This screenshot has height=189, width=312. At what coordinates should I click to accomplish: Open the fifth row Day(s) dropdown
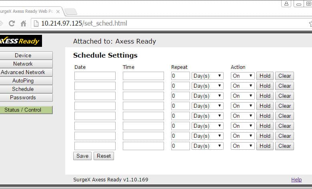[x=208, y=116]
